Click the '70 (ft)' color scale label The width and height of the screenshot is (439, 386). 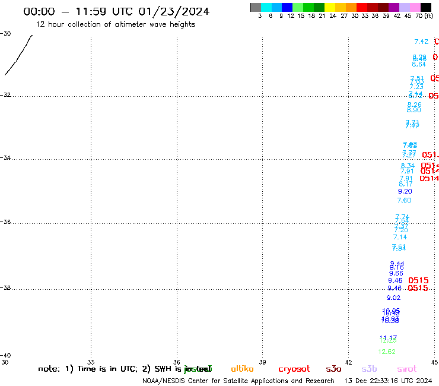[x=424, y=15]
